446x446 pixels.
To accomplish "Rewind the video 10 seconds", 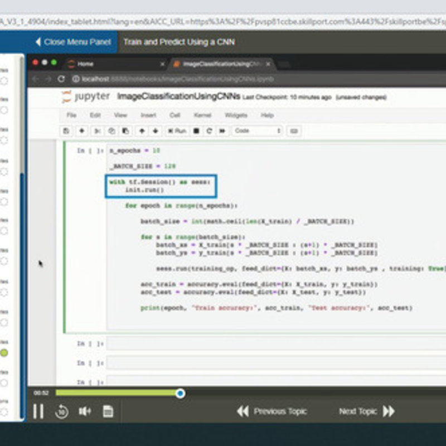I will pos(62,411).
